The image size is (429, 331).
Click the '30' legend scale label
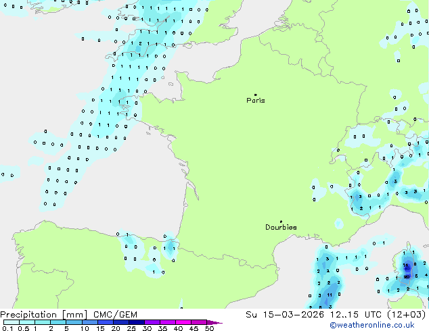point(147,328)
